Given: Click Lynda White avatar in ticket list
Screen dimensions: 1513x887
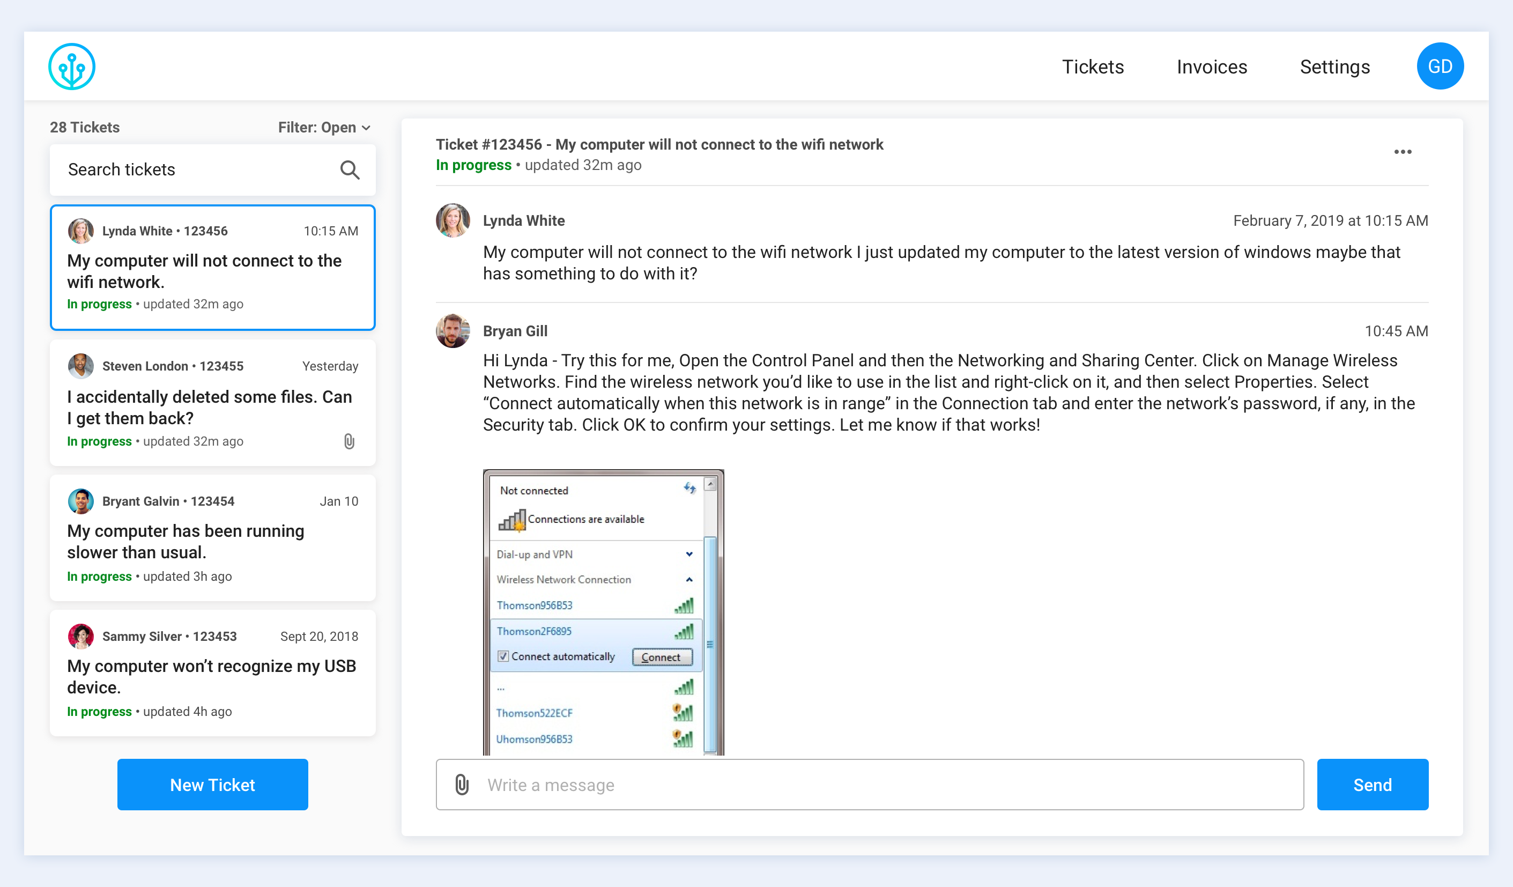Looking at the screenshot, I should tap(80, 231).
